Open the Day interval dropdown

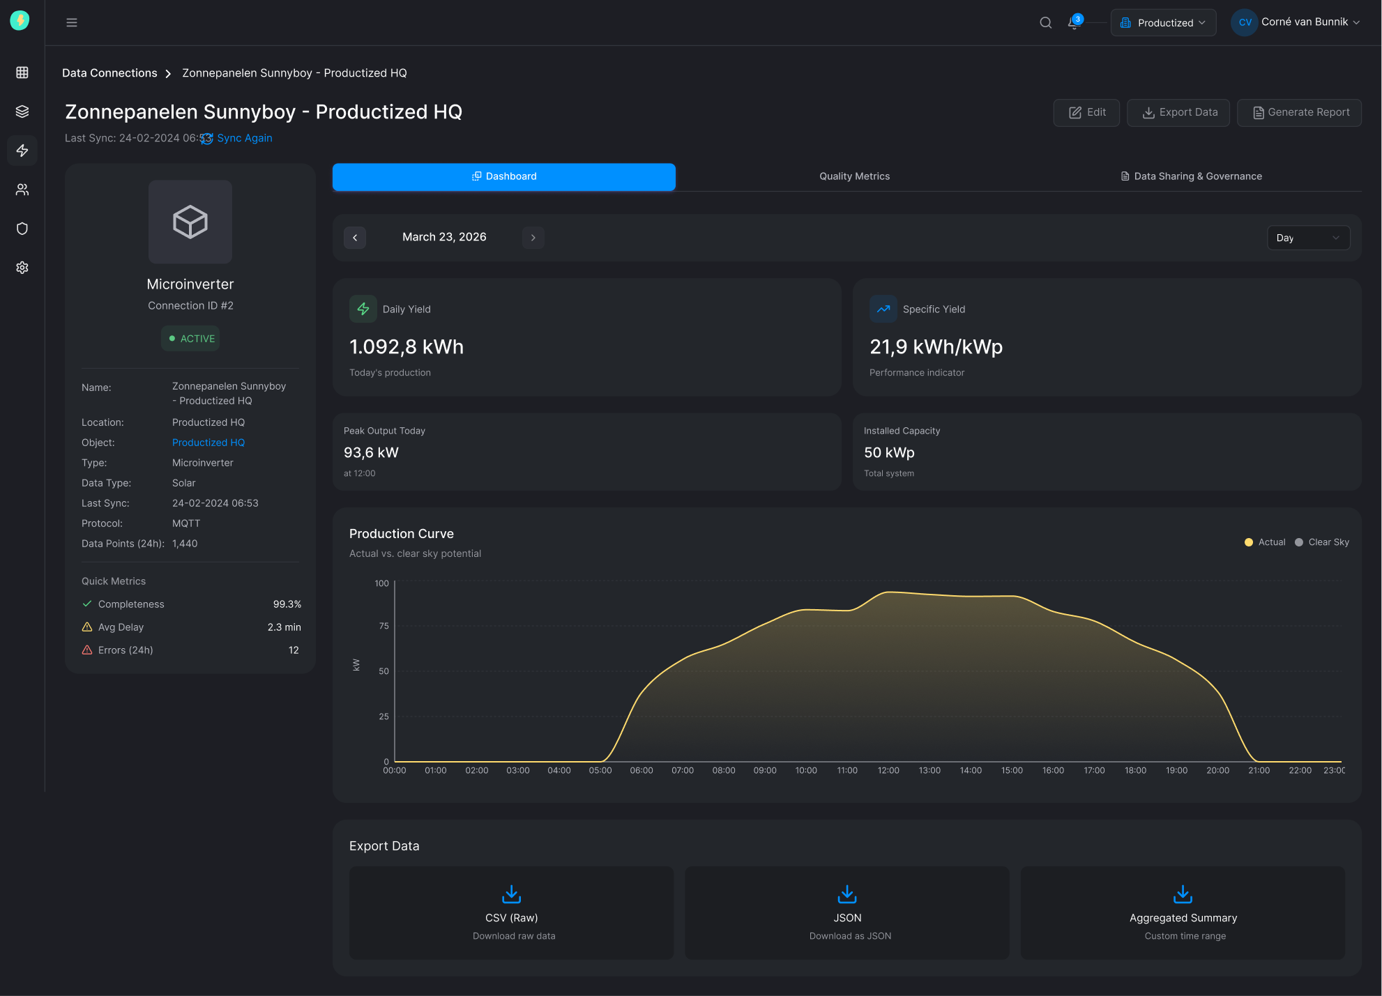tap(1308, 238)
